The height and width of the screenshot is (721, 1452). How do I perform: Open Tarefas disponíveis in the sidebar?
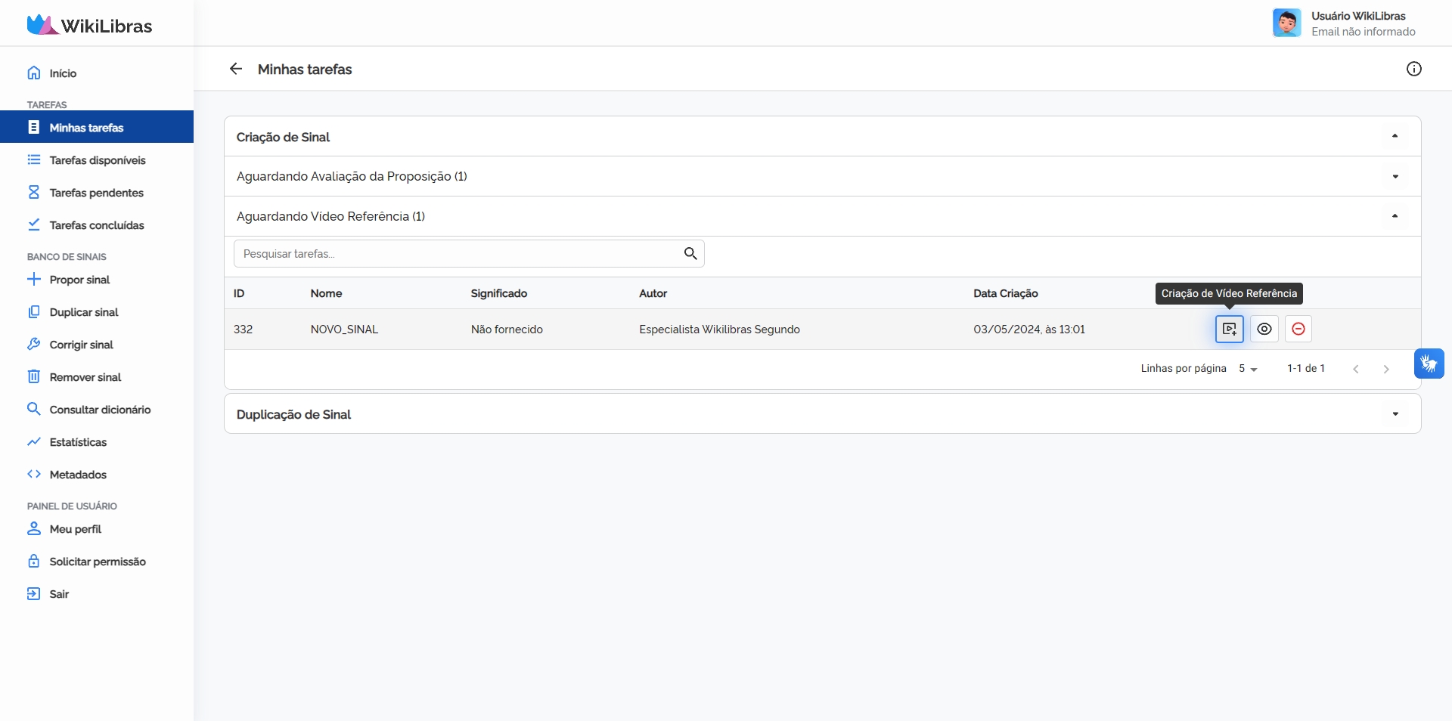pyautogui.click(x=97, y=160)
